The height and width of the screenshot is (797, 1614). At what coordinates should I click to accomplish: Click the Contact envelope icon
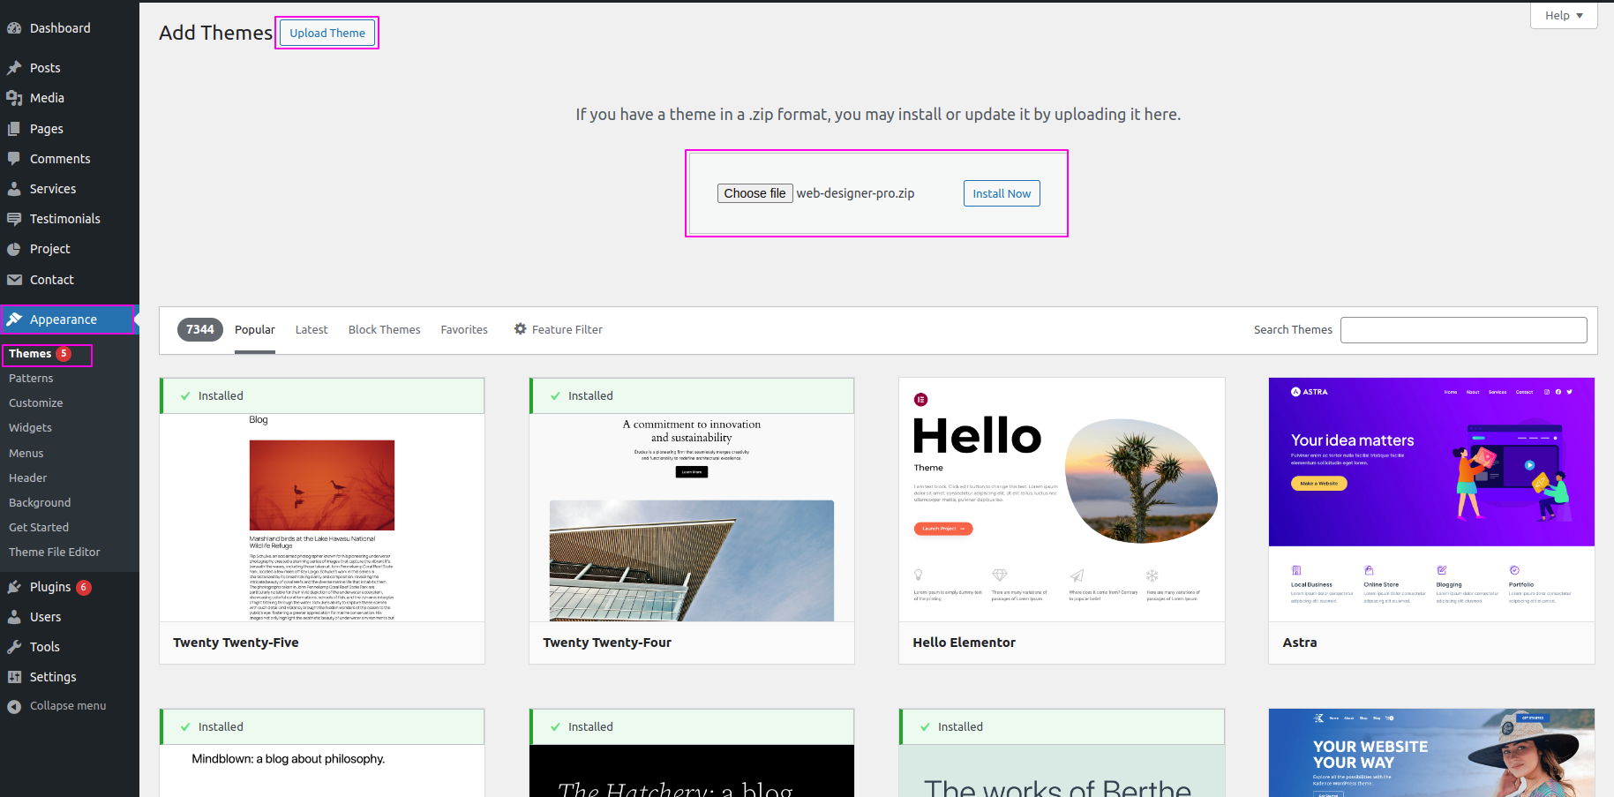point(14,280)
